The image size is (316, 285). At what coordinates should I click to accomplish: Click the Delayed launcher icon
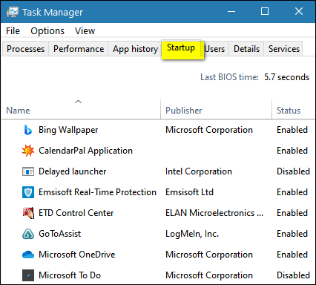(28, 171)
